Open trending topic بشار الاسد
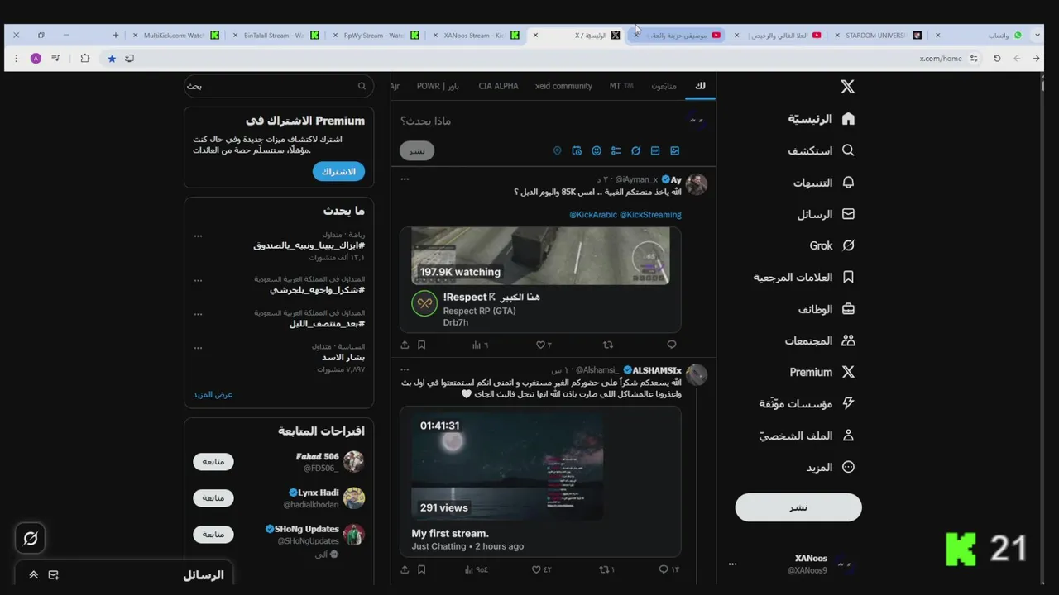The image size is (1059, 595). pyautogui.click(x=343, y=357)
